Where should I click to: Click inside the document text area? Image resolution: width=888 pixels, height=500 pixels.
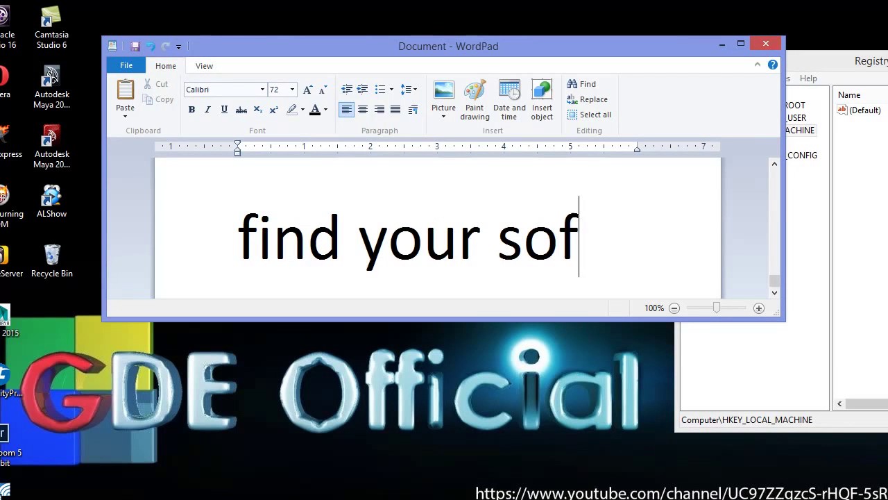(437, 229)
